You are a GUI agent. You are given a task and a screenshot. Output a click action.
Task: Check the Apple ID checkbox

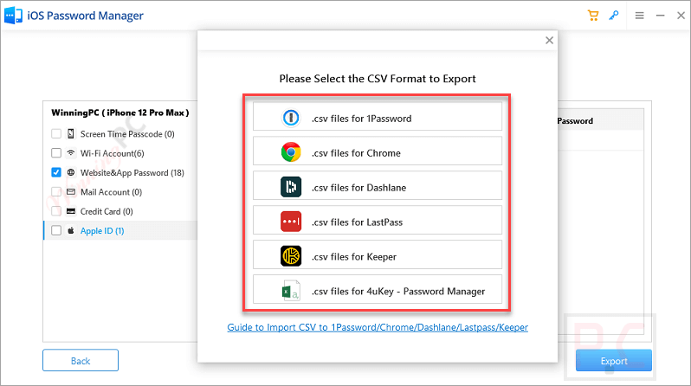56,230
